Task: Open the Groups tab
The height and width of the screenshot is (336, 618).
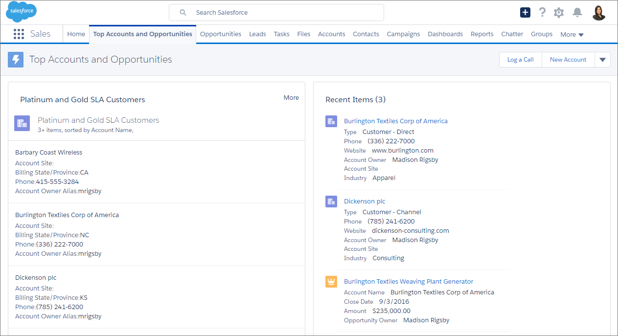Action: pos(542,34)
